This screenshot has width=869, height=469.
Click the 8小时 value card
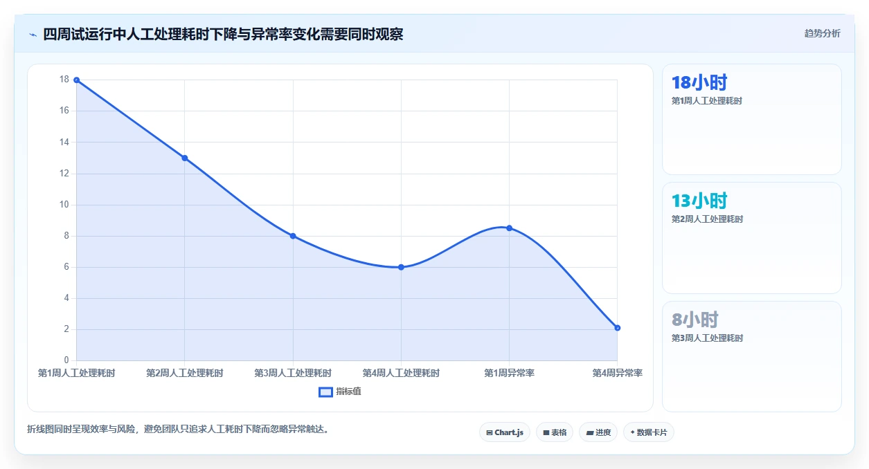coord(752,356)
